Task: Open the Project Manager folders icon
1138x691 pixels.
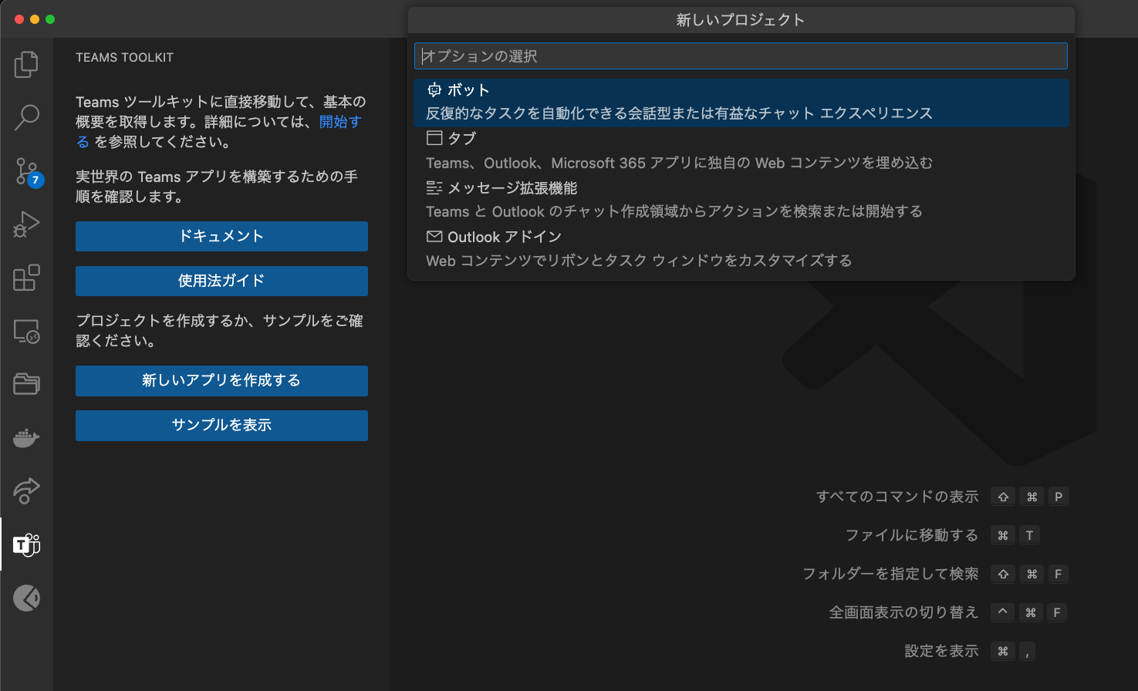Action: (26, 383)
